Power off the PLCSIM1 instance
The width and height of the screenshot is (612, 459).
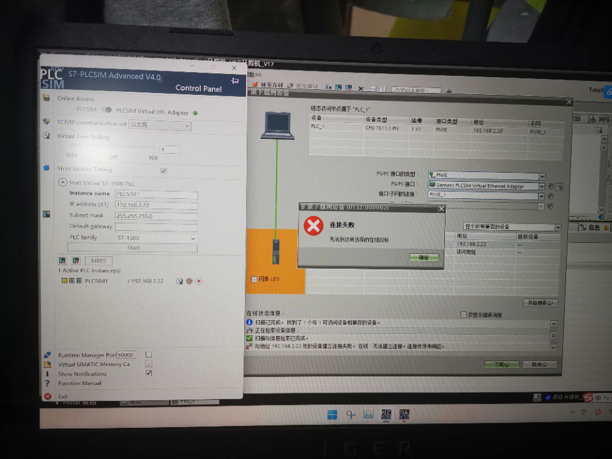(x=189, y=281)
